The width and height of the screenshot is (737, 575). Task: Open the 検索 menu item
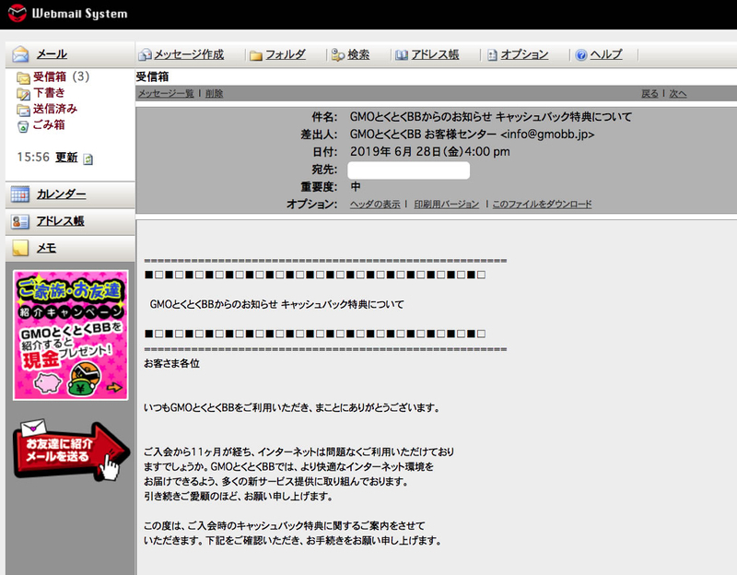coord(358,54)
